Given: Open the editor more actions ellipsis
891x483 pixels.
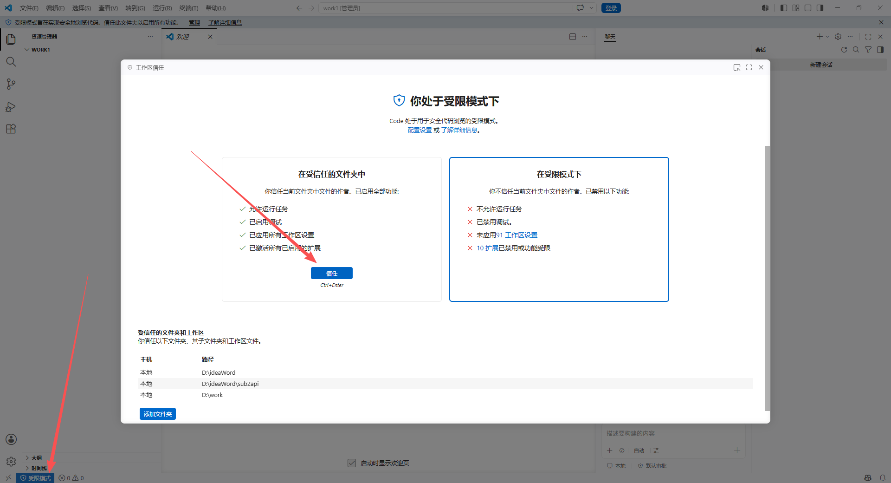Looking at the screenshot, I should point(585,37).
